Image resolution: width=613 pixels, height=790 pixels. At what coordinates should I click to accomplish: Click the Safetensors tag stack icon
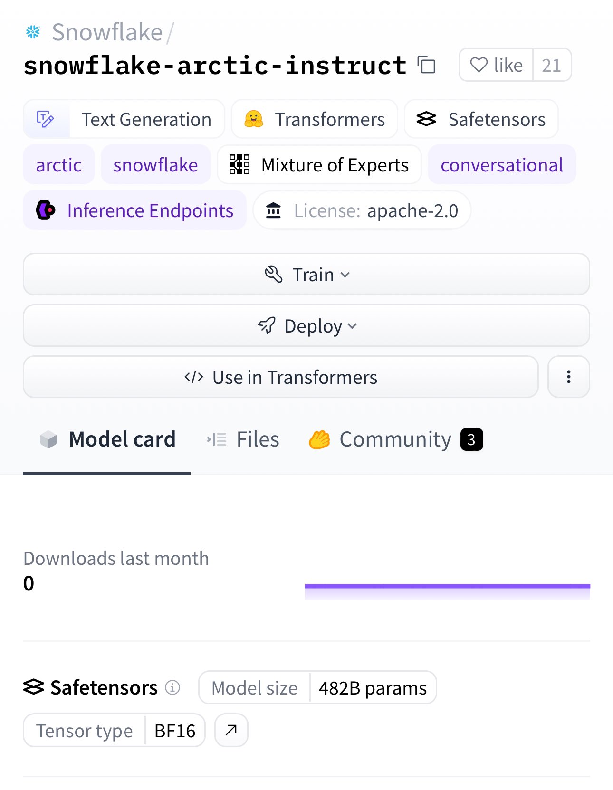click(x=426, y=119)
